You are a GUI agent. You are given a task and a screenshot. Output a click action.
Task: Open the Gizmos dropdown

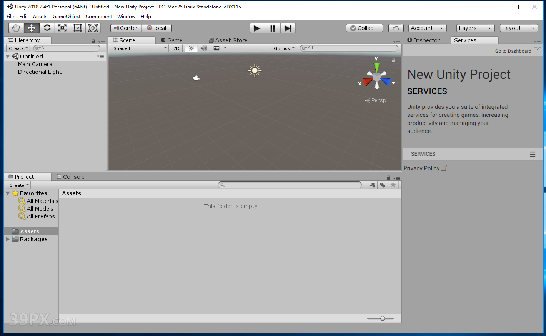pos(284,48)
